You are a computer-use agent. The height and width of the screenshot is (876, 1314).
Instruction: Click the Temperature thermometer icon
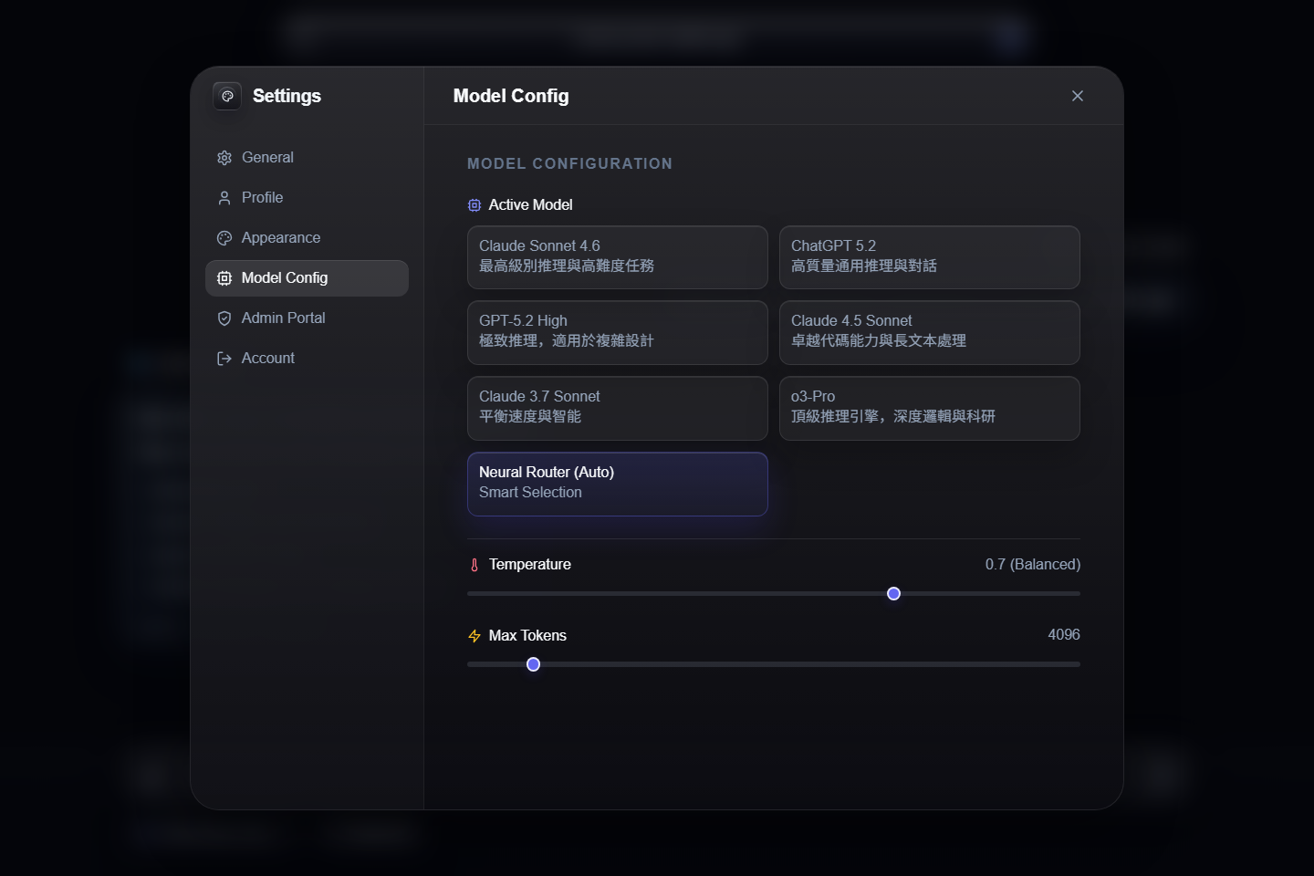[x=474, y=565]
